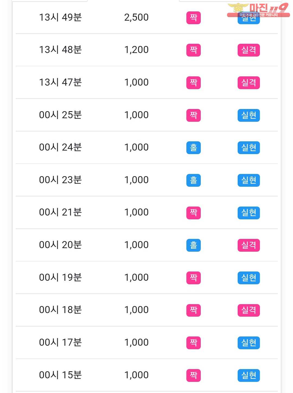Select the 실격 badge in 00시 18분 row
The height and width of the screenshot is (393, 293).
point(249,310)
